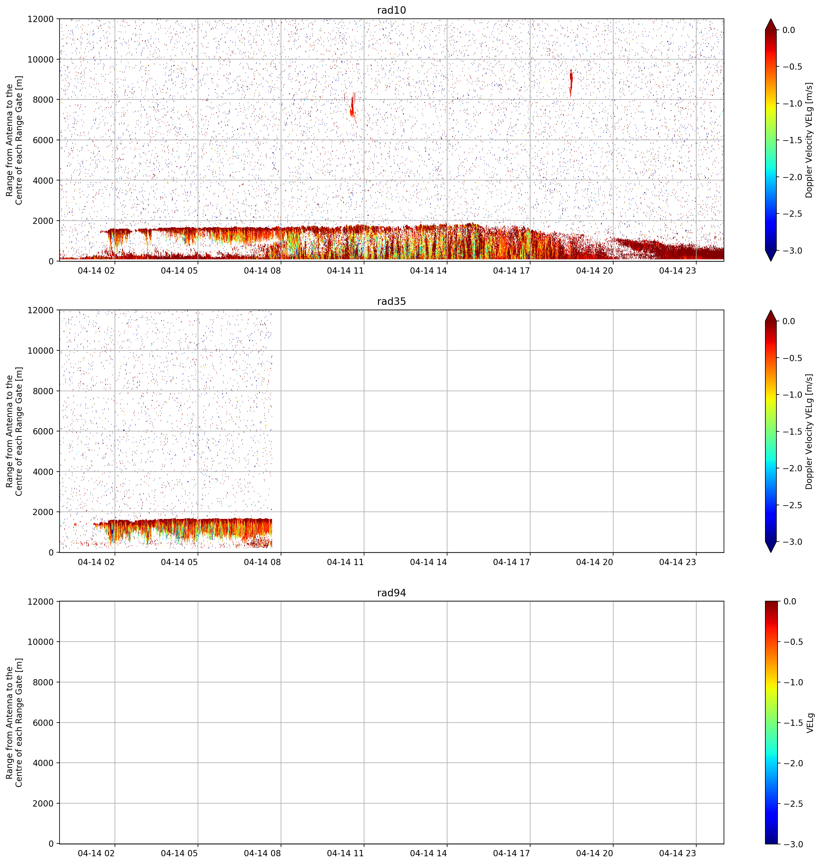Click the '04-14 02' tick under the rad10 plot
The height and width of the screenshot is (864, 821).
pyautogui.click(x=96, y=271)
